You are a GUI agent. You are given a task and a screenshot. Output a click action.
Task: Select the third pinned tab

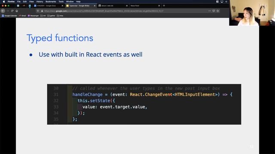point(30,6)
